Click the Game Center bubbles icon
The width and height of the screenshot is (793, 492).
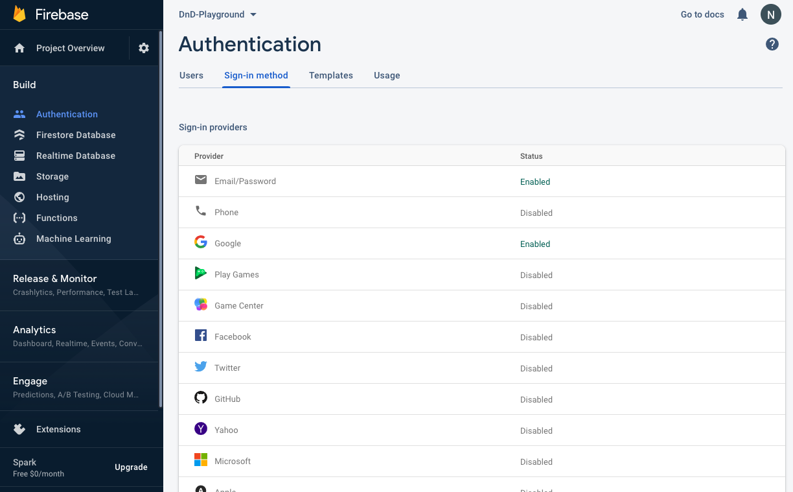pyautogui.click(x=201, y=304)
